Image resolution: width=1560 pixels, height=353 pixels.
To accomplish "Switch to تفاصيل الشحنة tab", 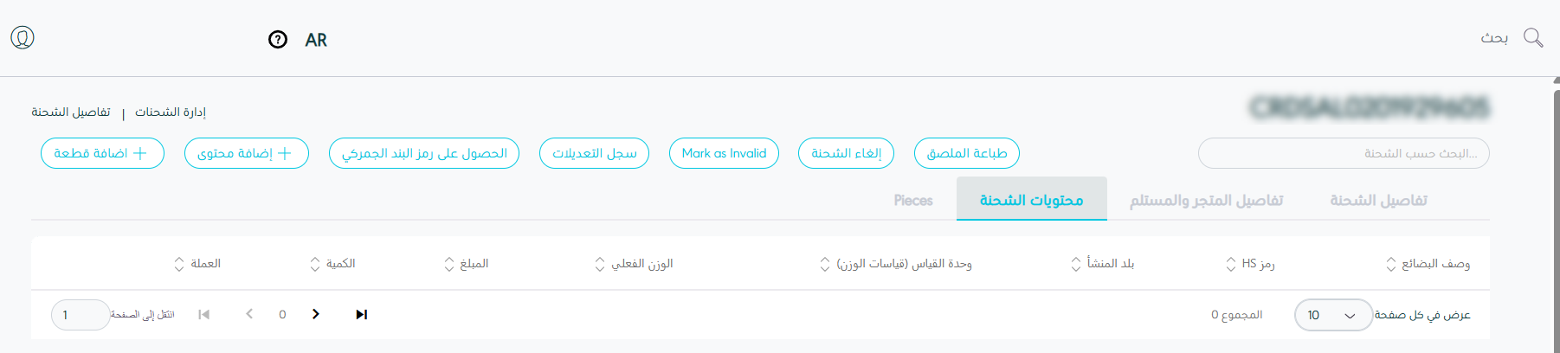I will point(1378,200).
